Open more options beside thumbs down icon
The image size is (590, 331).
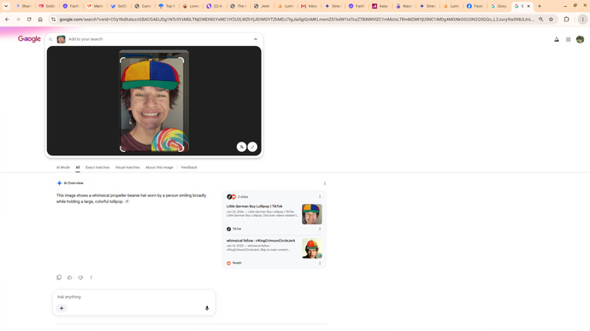[91, 277]
